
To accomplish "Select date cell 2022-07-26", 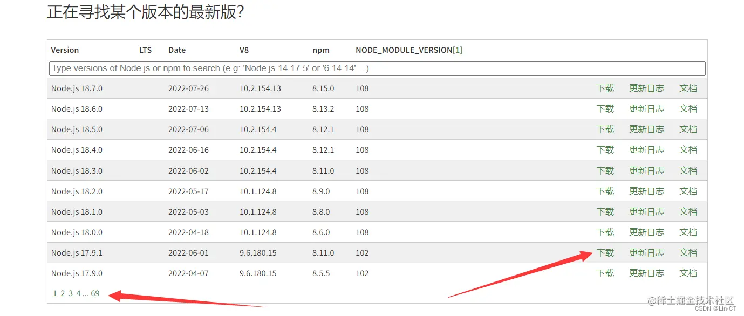I will pos(188,88).
